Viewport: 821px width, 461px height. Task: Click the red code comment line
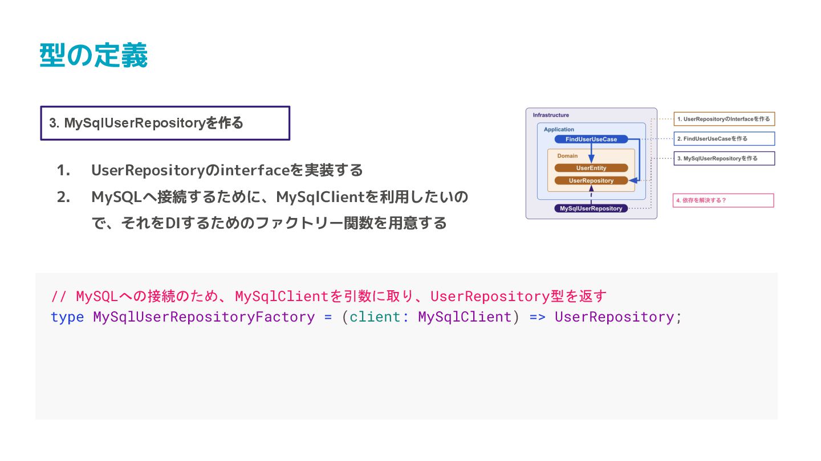(330, 297)
